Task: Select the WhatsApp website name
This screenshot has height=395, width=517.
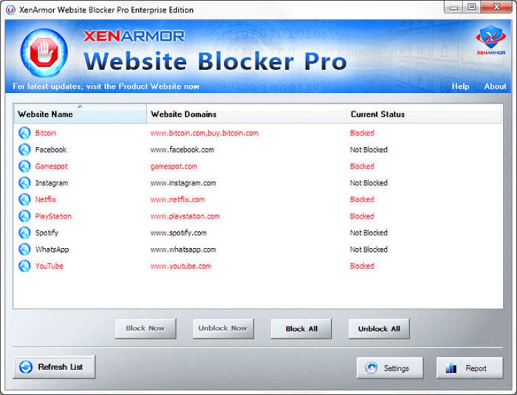Action: (52, 249)
